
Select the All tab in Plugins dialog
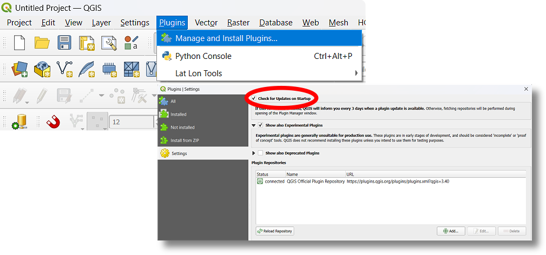pos(203,101)
